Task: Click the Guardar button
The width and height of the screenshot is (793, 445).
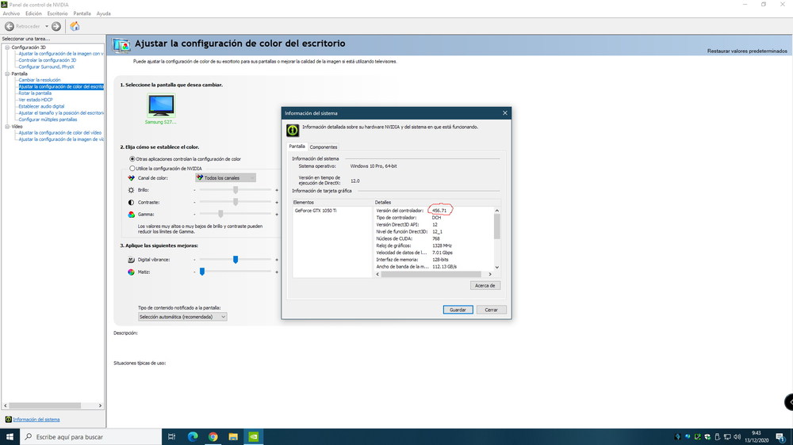Action: [x=458, y=310]
